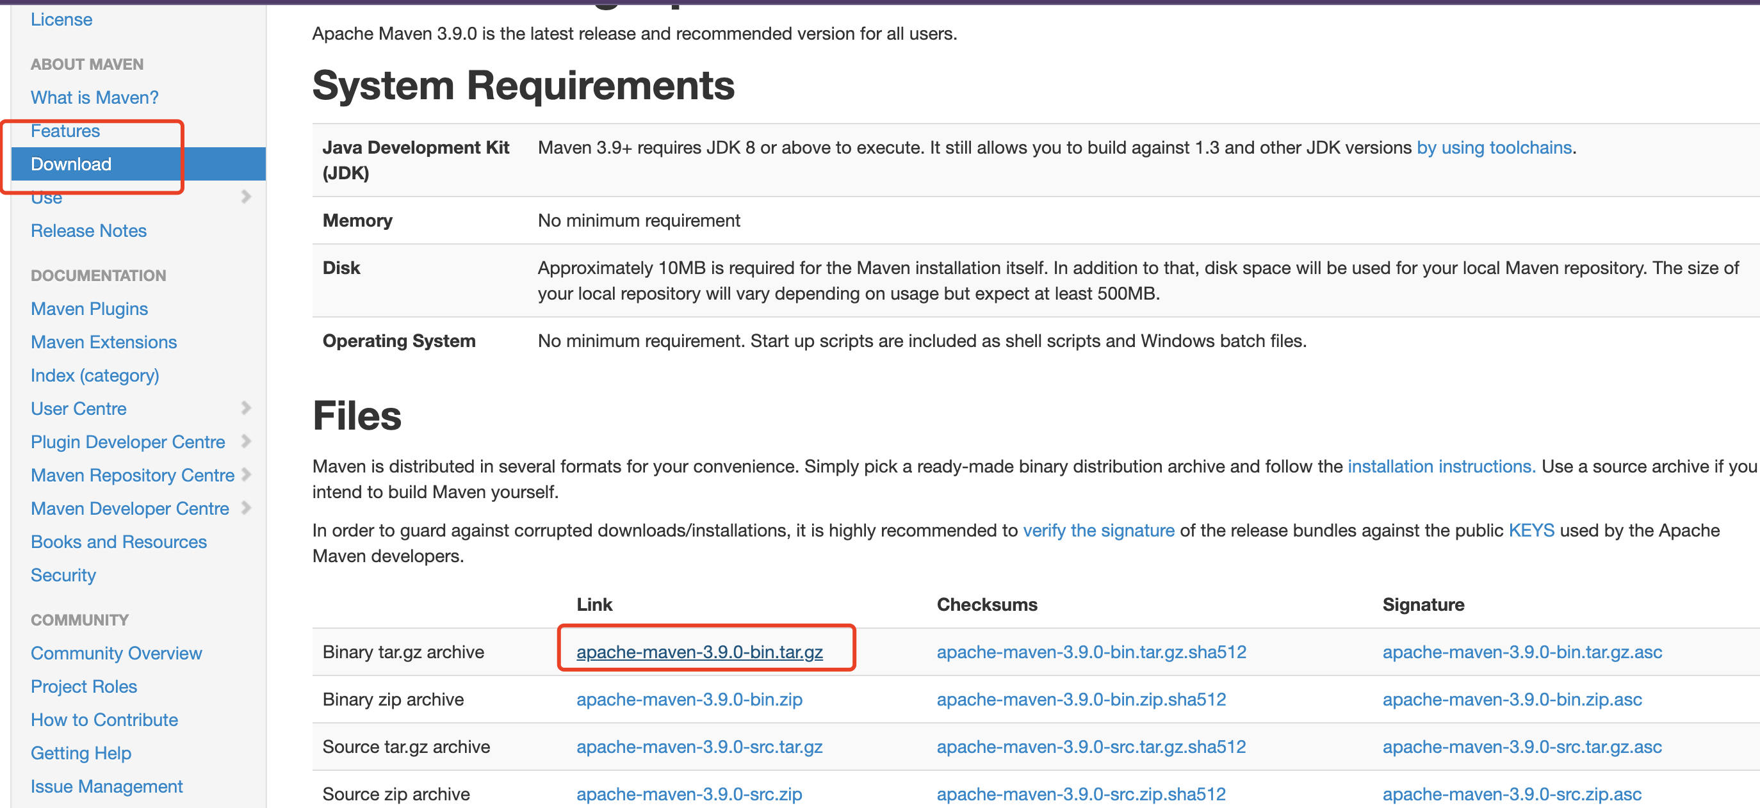The height and width of the screenshot is (808, 1760).
Task: Open the Maven Repository Centre link
Action: (x=132, y=475)
